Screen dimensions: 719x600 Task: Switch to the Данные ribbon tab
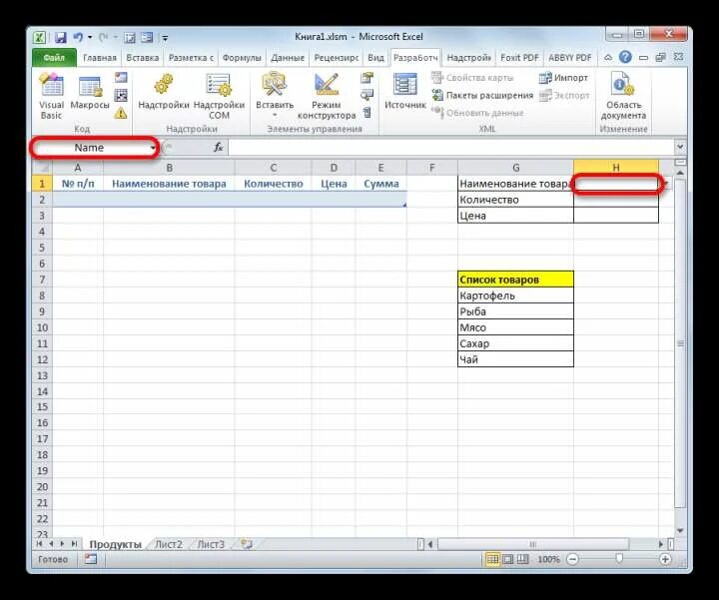[x=288, y=58]
